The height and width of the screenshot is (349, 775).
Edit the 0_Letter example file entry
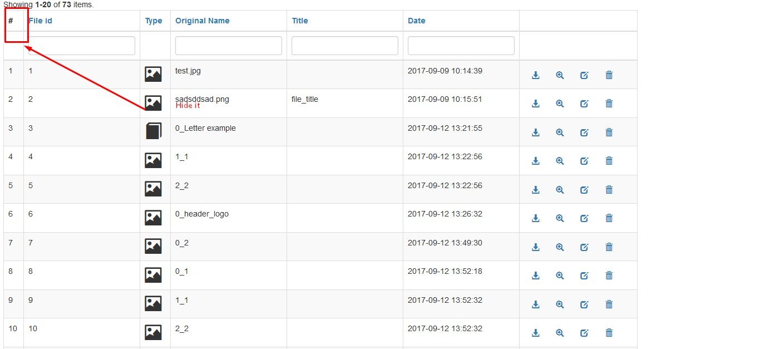point(584,132)
